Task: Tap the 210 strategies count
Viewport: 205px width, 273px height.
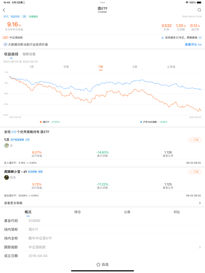Action: pos(14,132)
